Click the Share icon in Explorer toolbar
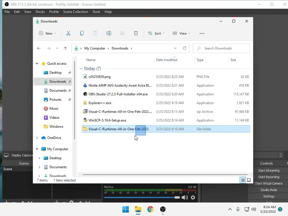This screenshot has width=288, height=216. [x=122, y=33]
